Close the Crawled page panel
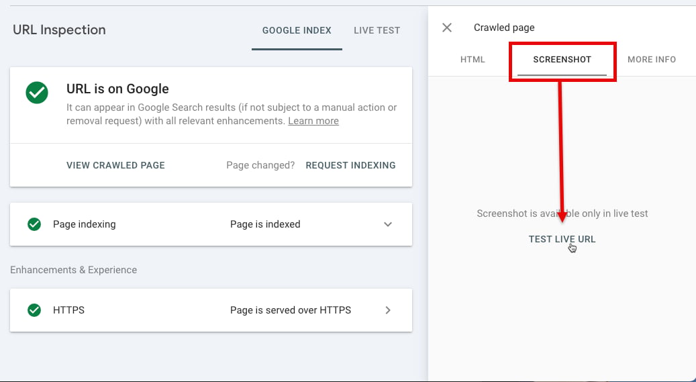The height and width of the screenshot is (382, 696). [x=447, y=28]
